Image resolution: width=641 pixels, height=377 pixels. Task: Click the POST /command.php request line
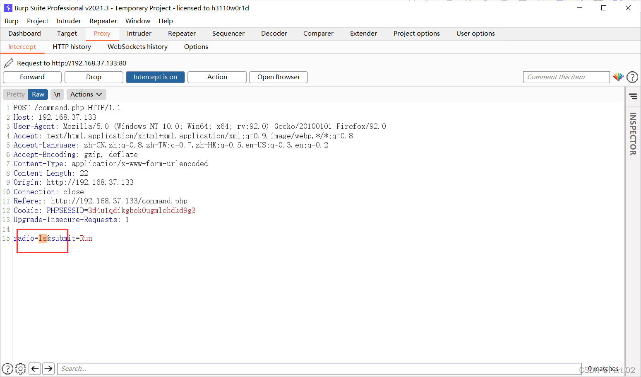point(67,108)
